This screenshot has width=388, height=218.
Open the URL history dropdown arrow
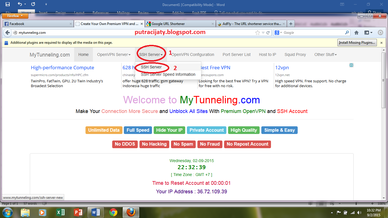point(263,33)
